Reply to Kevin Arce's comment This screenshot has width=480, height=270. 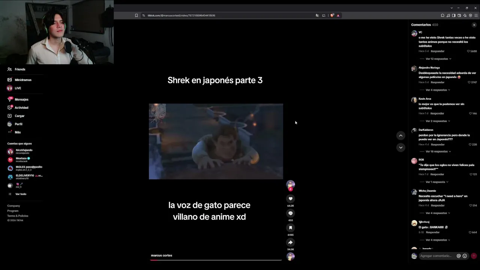[x=437, y=113]
